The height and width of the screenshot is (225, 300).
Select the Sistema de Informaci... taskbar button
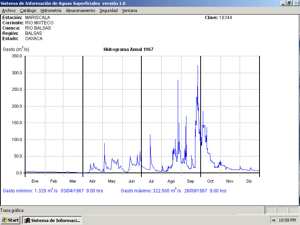52,220
